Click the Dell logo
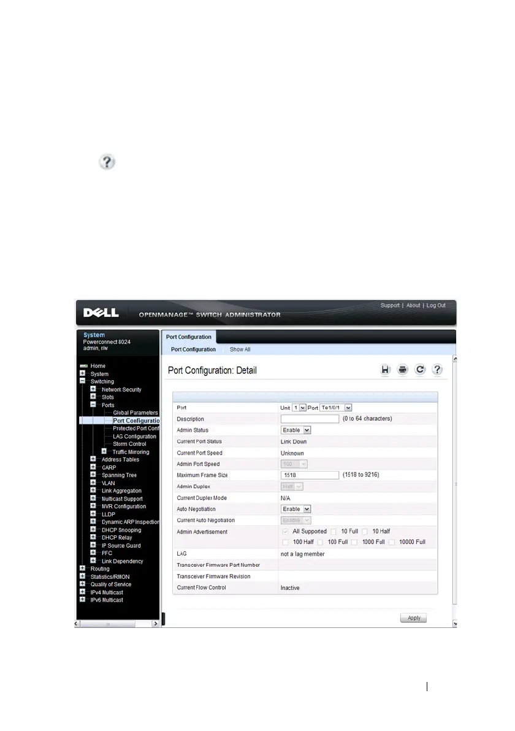 click(101, 313)
